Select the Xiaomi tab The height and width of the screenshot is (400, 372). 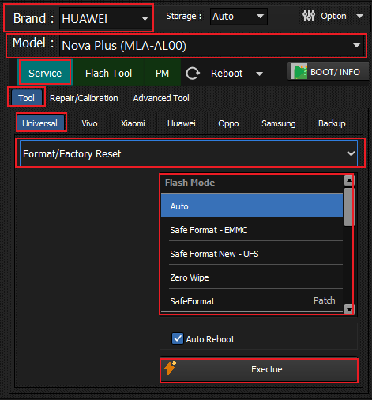tap(133, 123)
